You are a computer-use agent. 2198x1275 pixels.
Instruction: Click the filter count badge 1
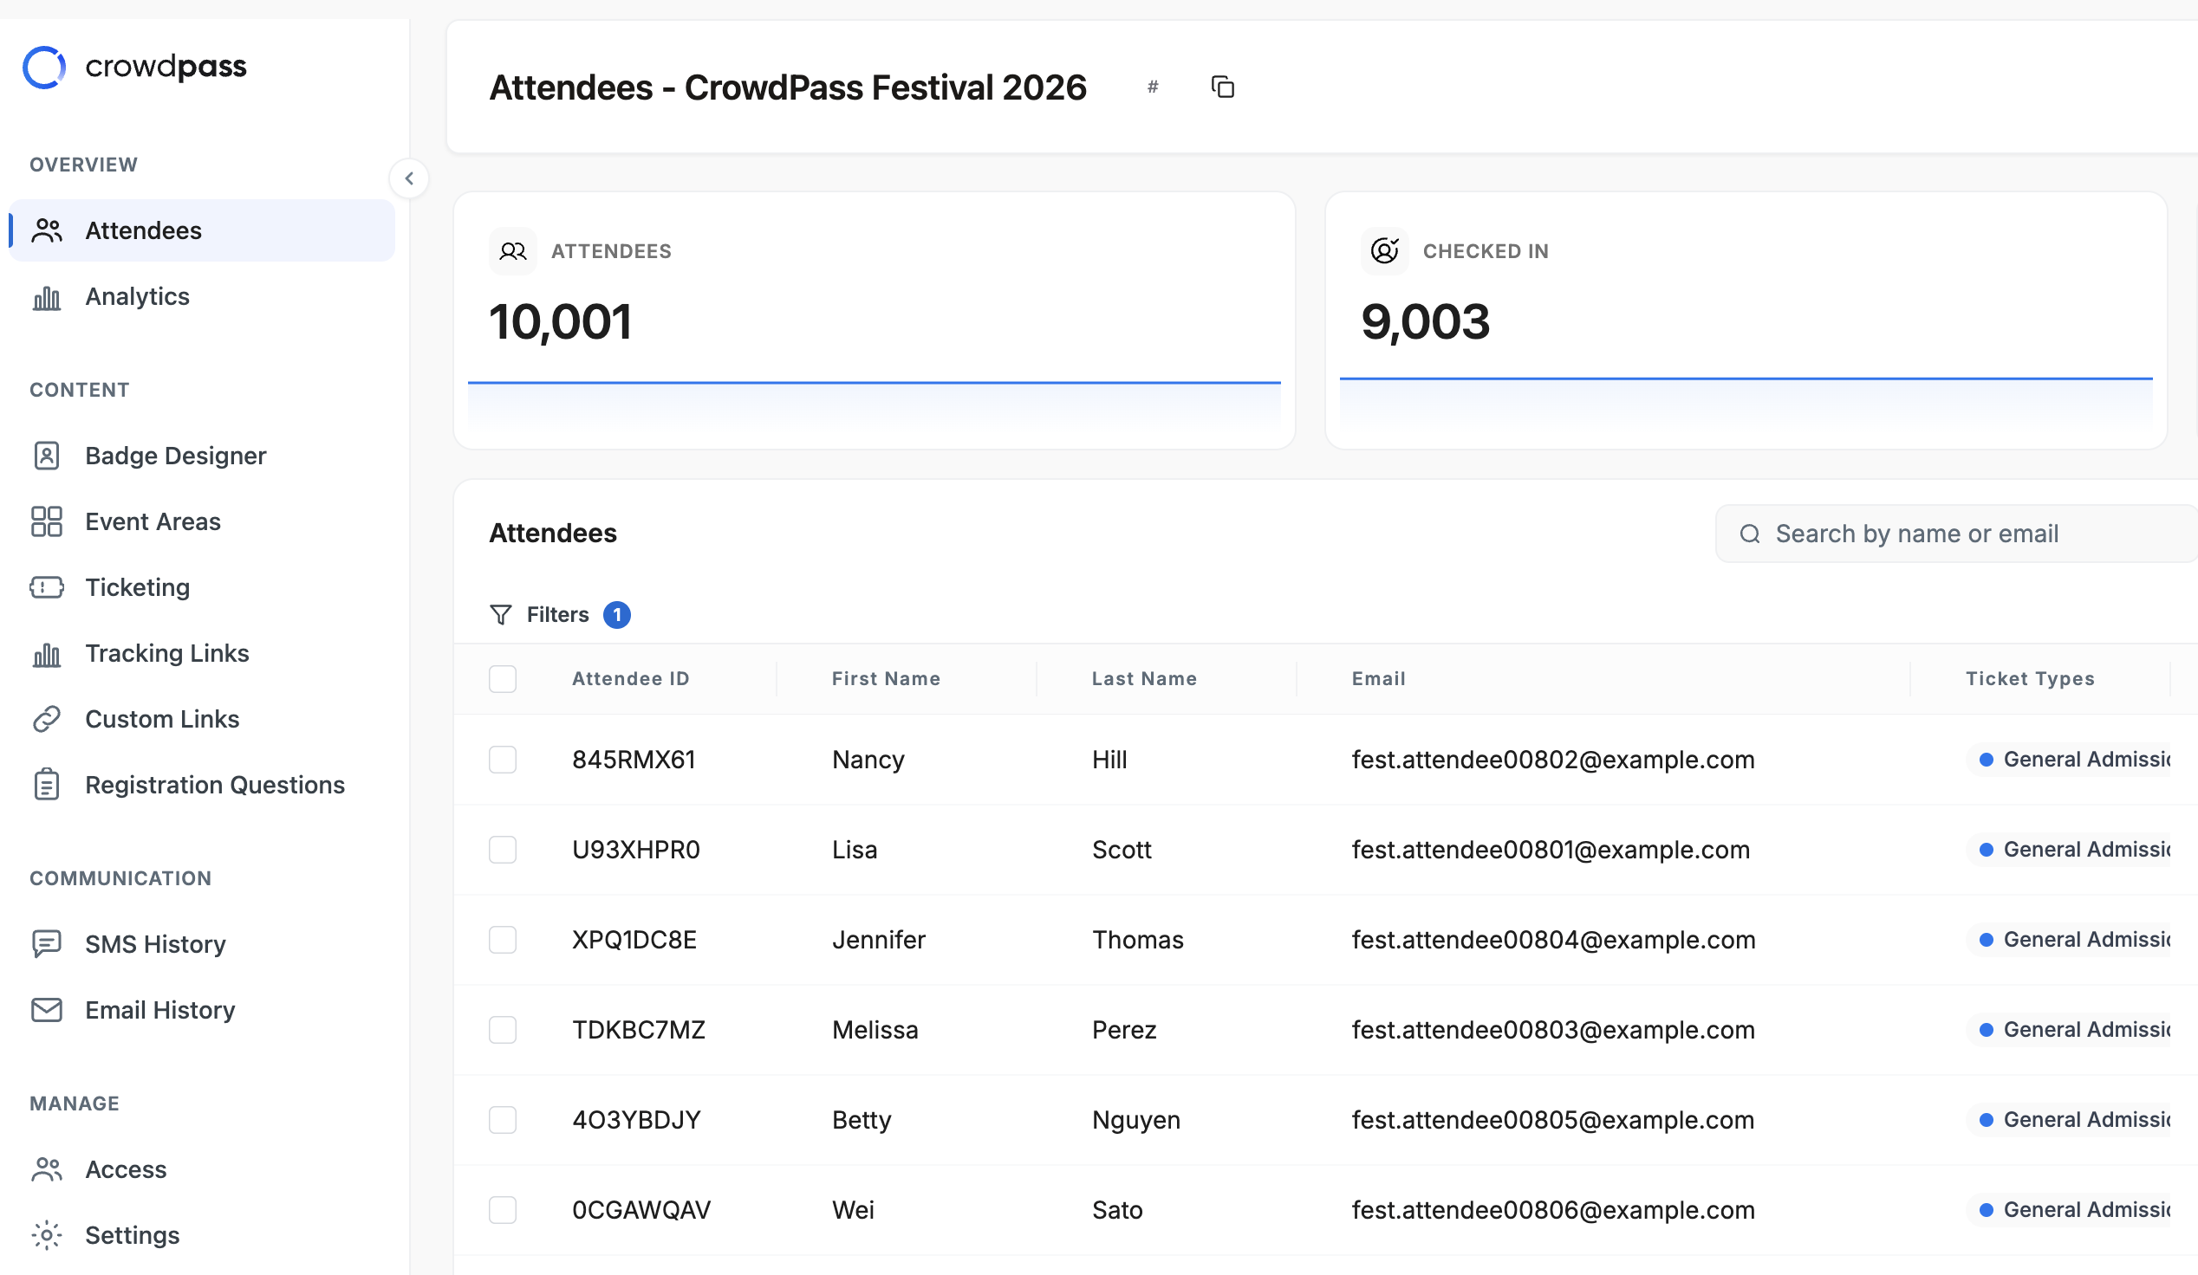(616, 615)
